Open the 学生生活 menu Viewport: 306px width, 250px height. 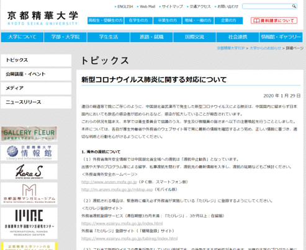coord(109,37)
